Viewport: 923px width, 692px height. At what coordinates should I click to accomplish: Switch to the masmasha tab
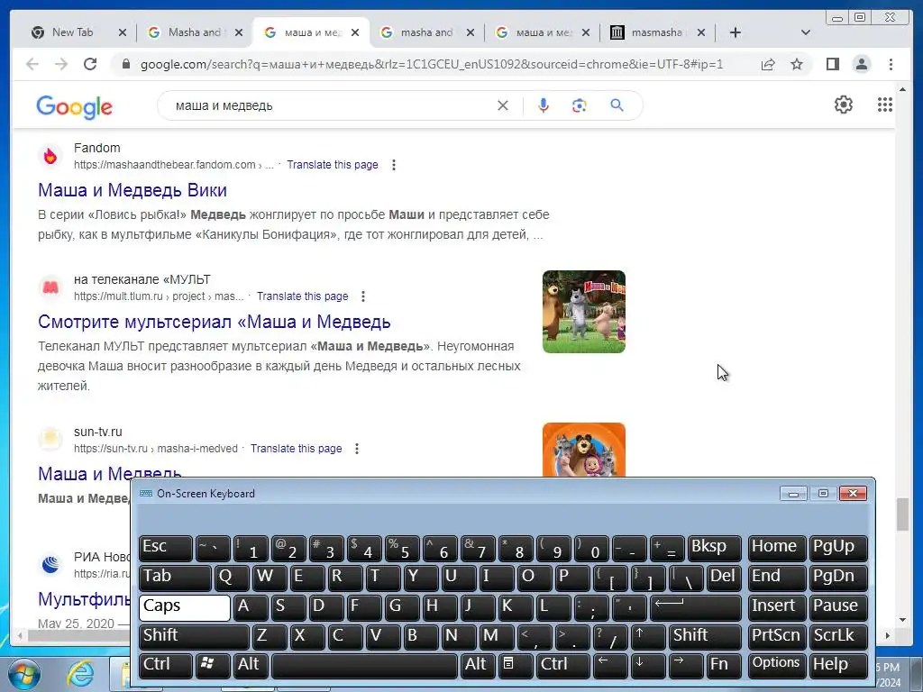point(657,32)
